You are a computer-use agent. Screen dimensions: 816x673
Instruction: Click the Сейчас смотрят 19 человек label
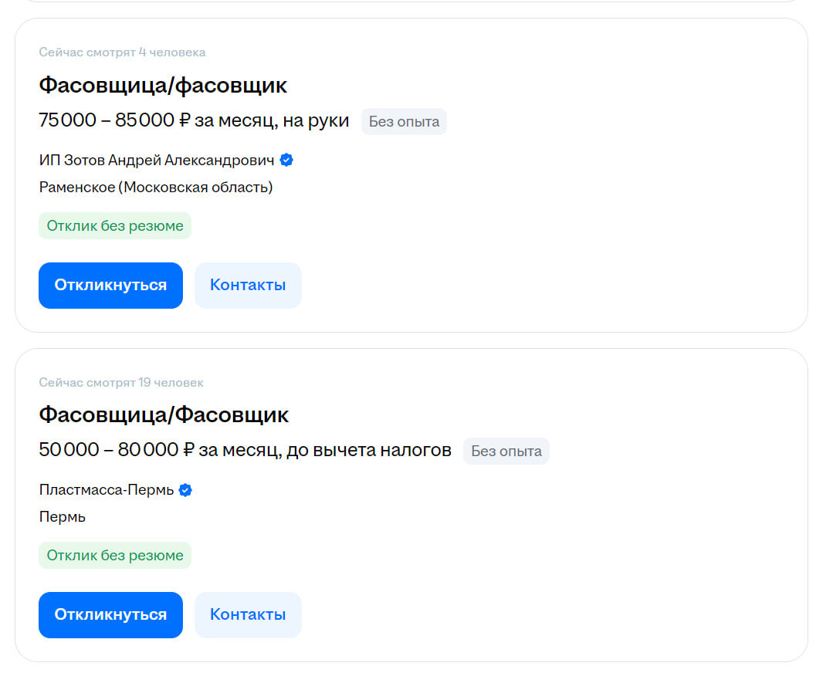pyautogui.click(x=120, y=382)
